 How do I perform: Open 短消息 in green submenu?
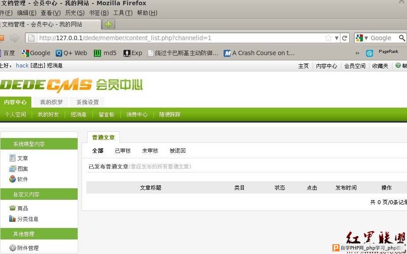(78, 114)
